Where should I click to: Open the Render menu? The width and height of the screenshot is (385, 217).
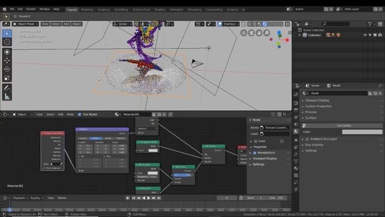(x=31, y=9)
